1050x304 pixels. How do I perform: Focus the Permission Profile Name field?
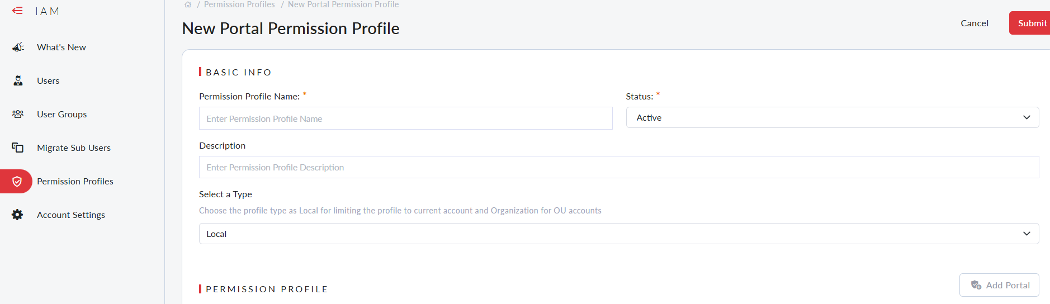point(405,118)
